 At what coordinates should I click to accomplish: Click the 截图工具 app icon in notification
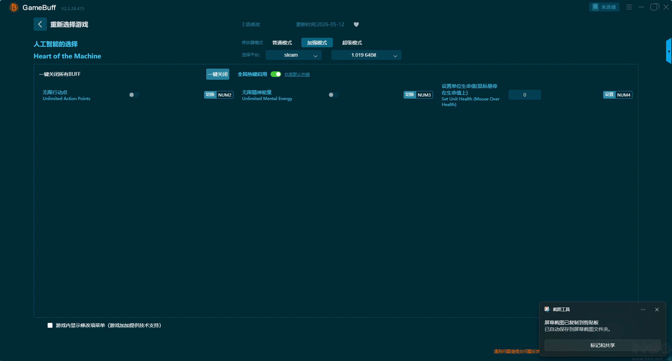point(547,309)
